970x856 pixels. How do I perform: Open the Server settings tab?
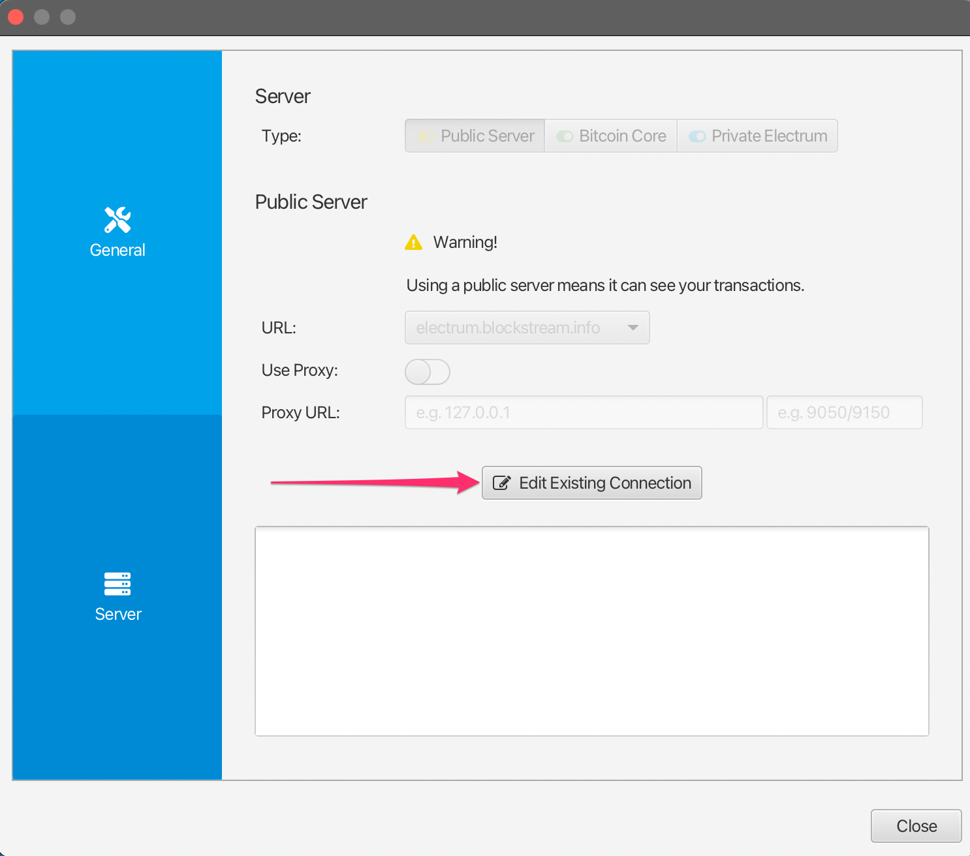[117, 597]
